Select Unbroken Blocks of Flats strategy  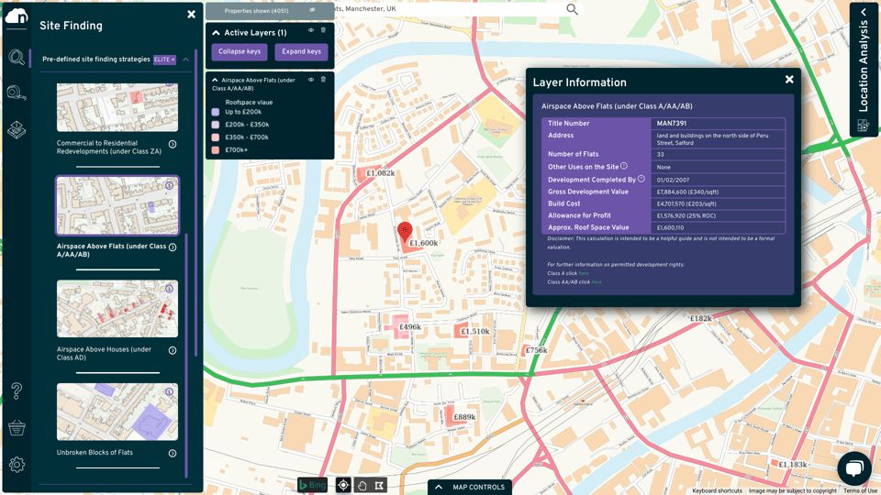pyautogui.click(x=117, y=412)
